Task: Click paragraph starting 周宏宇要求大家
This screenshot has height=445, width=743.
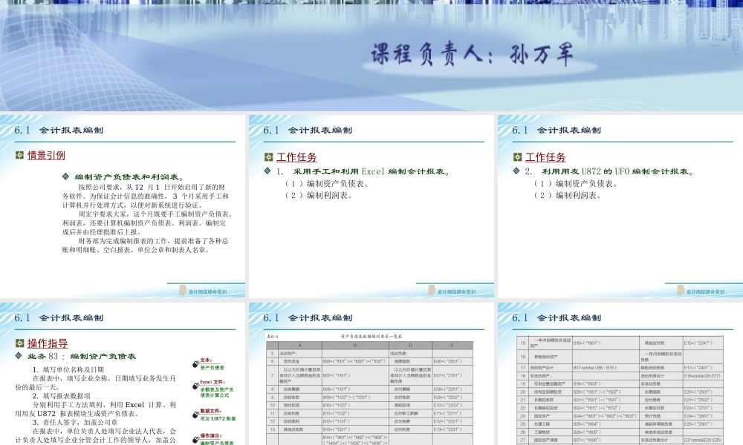Action: (149, 222)
